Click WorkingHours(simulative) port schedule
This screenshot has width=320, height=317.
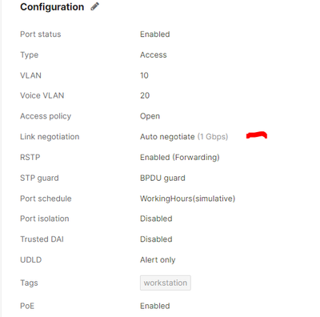coord(188,199)
